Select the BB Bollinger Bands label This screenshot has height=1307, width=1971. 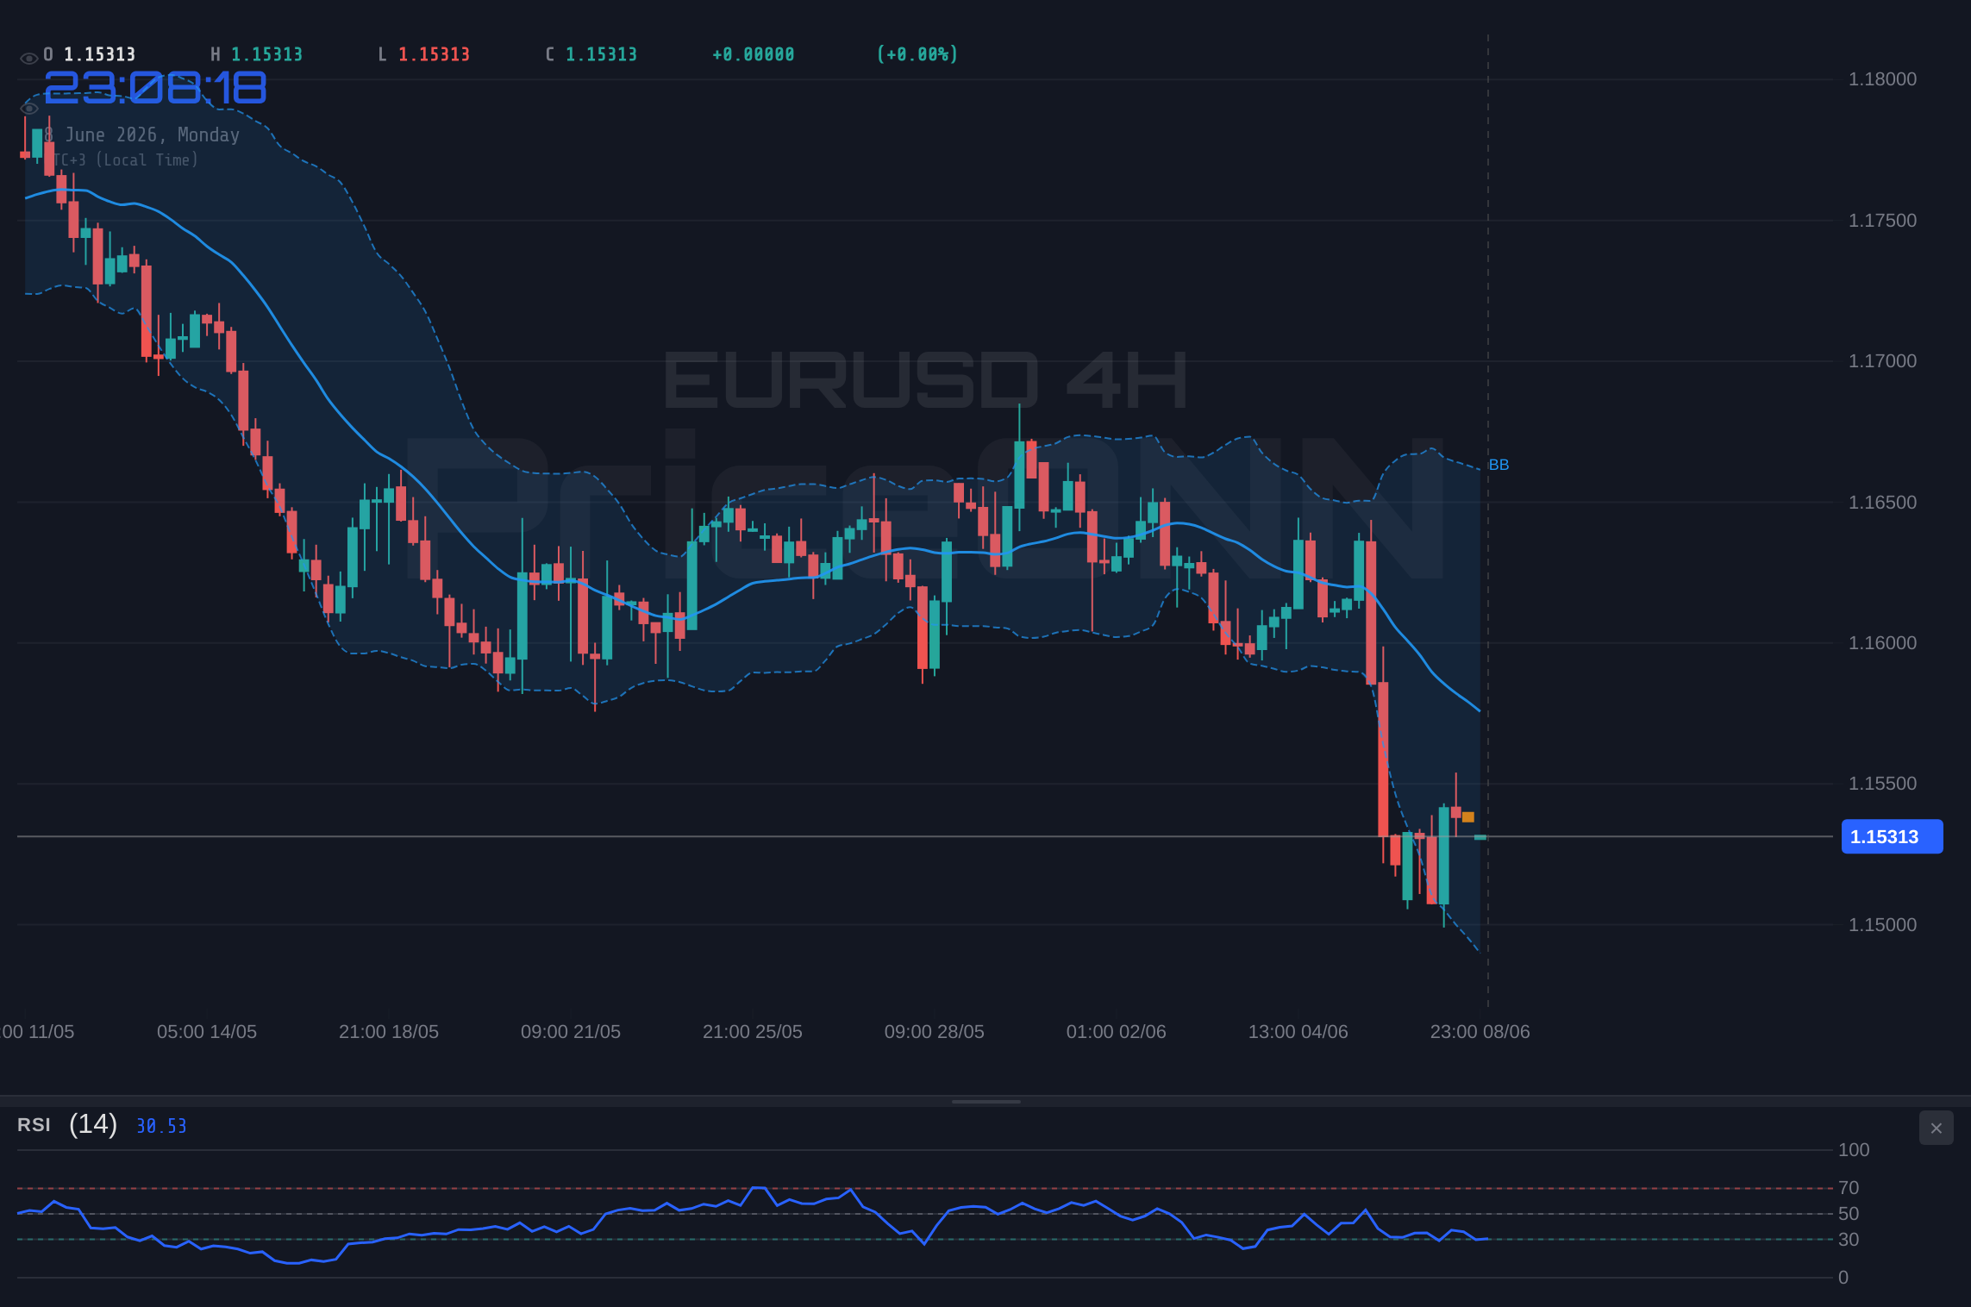click(1499, 465)
